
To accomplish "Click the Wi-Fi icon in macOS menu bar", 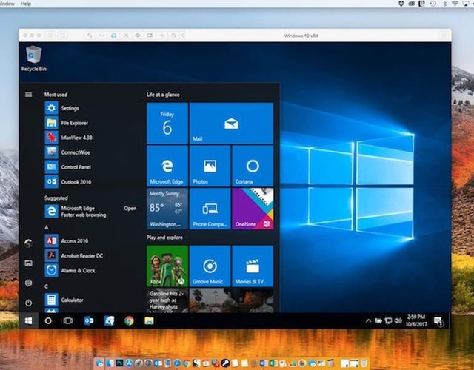I will coord(455,4).
